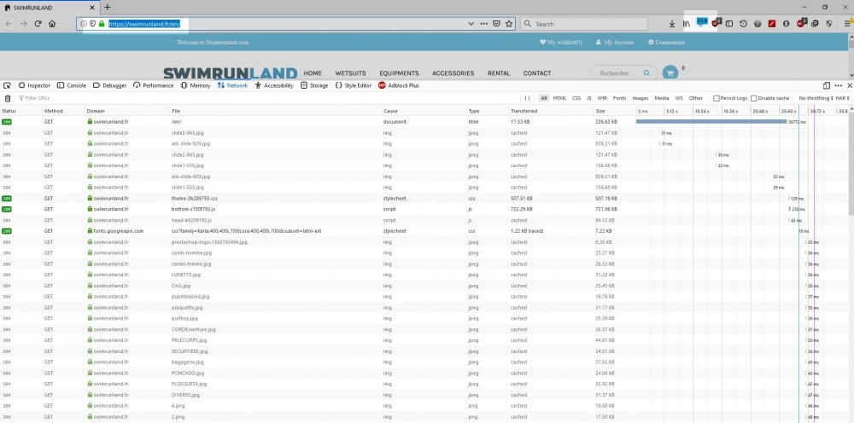854x423 pixels.
Task: Reload the current page
Action: (38, 24)
